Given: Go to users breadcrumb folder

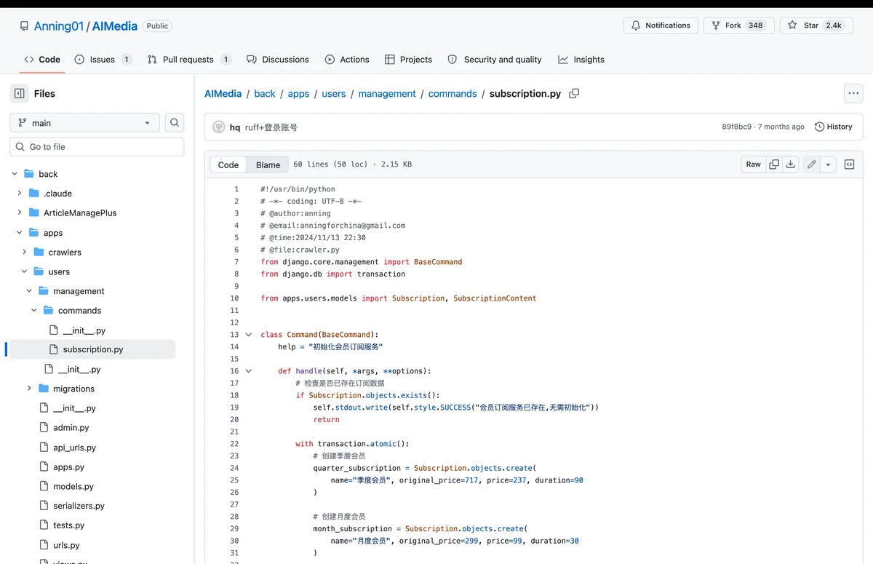Looking at the screenshot, I should [x=334, y=94].
